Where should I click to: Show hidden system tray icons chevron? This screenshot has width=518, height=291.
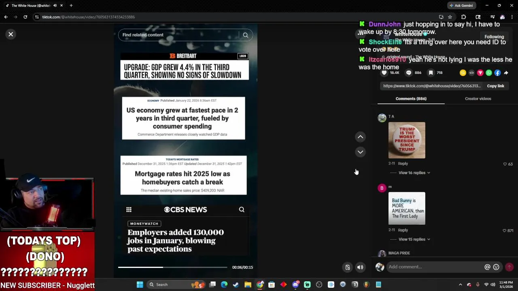click(x=460, y=285)
